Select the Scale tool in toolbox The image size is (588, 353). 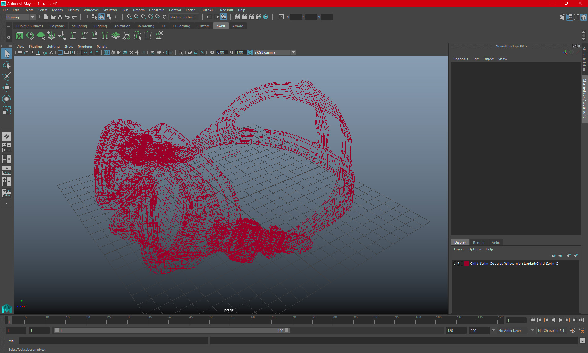pyautogui.click(x=7, y=110)
